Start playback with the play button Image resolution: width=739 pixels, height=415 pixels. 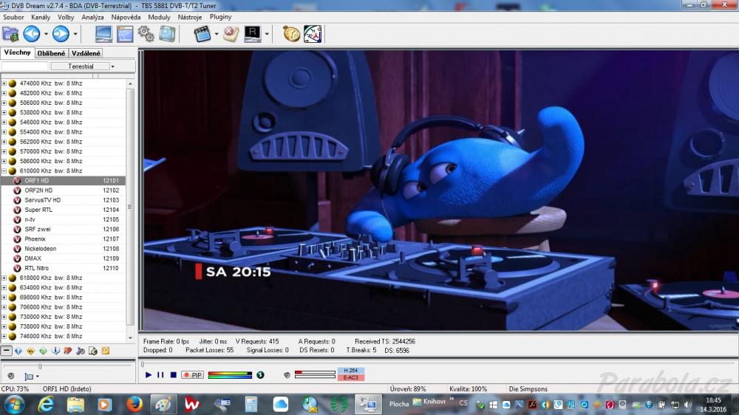click(149, 375)
